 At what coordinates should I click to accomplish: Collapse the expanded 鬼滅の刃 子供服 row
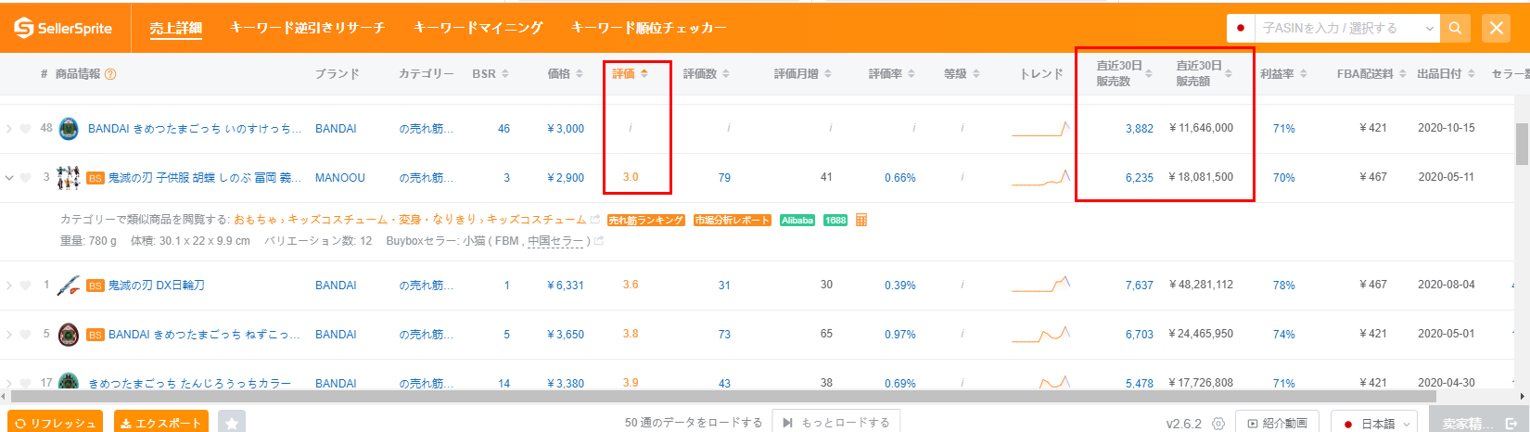pos(9,178)
